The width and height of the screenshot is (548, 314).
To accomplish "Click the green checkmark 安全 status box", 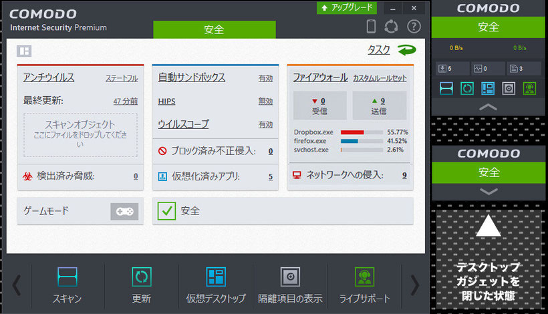I will pos(166,210).
